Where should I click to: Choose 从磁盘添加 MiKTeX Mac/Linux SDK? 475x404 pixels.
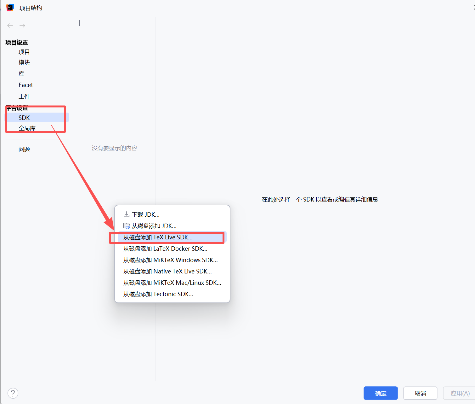172,283
